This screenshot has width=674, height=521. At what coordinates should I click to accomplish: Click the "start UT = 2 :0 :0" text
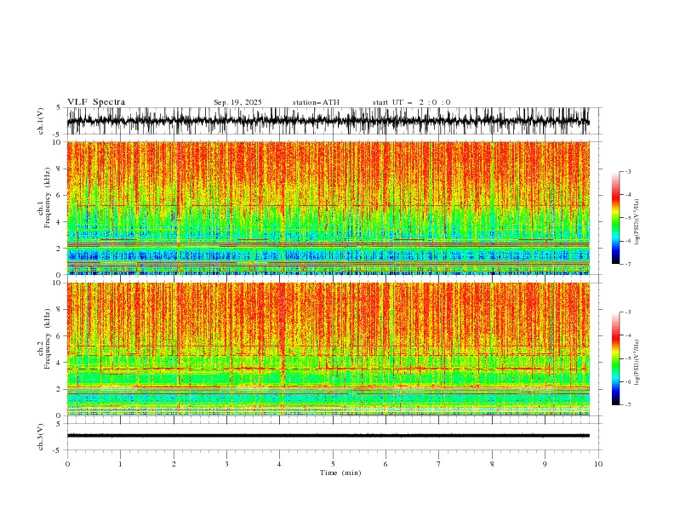(x=411, y=102)
